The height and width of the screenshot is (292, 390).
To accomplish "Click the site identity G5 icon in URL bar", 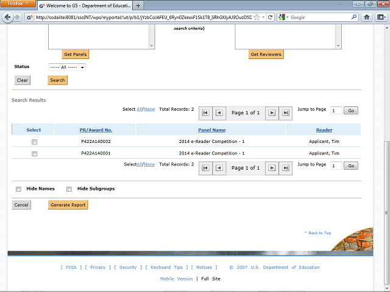I will [30, 18].
